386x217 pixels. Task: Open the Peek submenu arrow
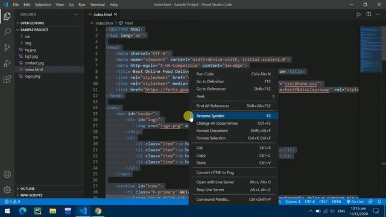tap(273, 96)
